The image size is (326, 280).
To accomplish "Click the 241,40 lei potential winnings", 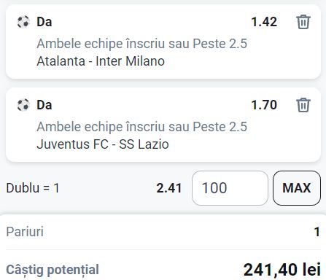I will pyautogui.click(x=282, y=270).
